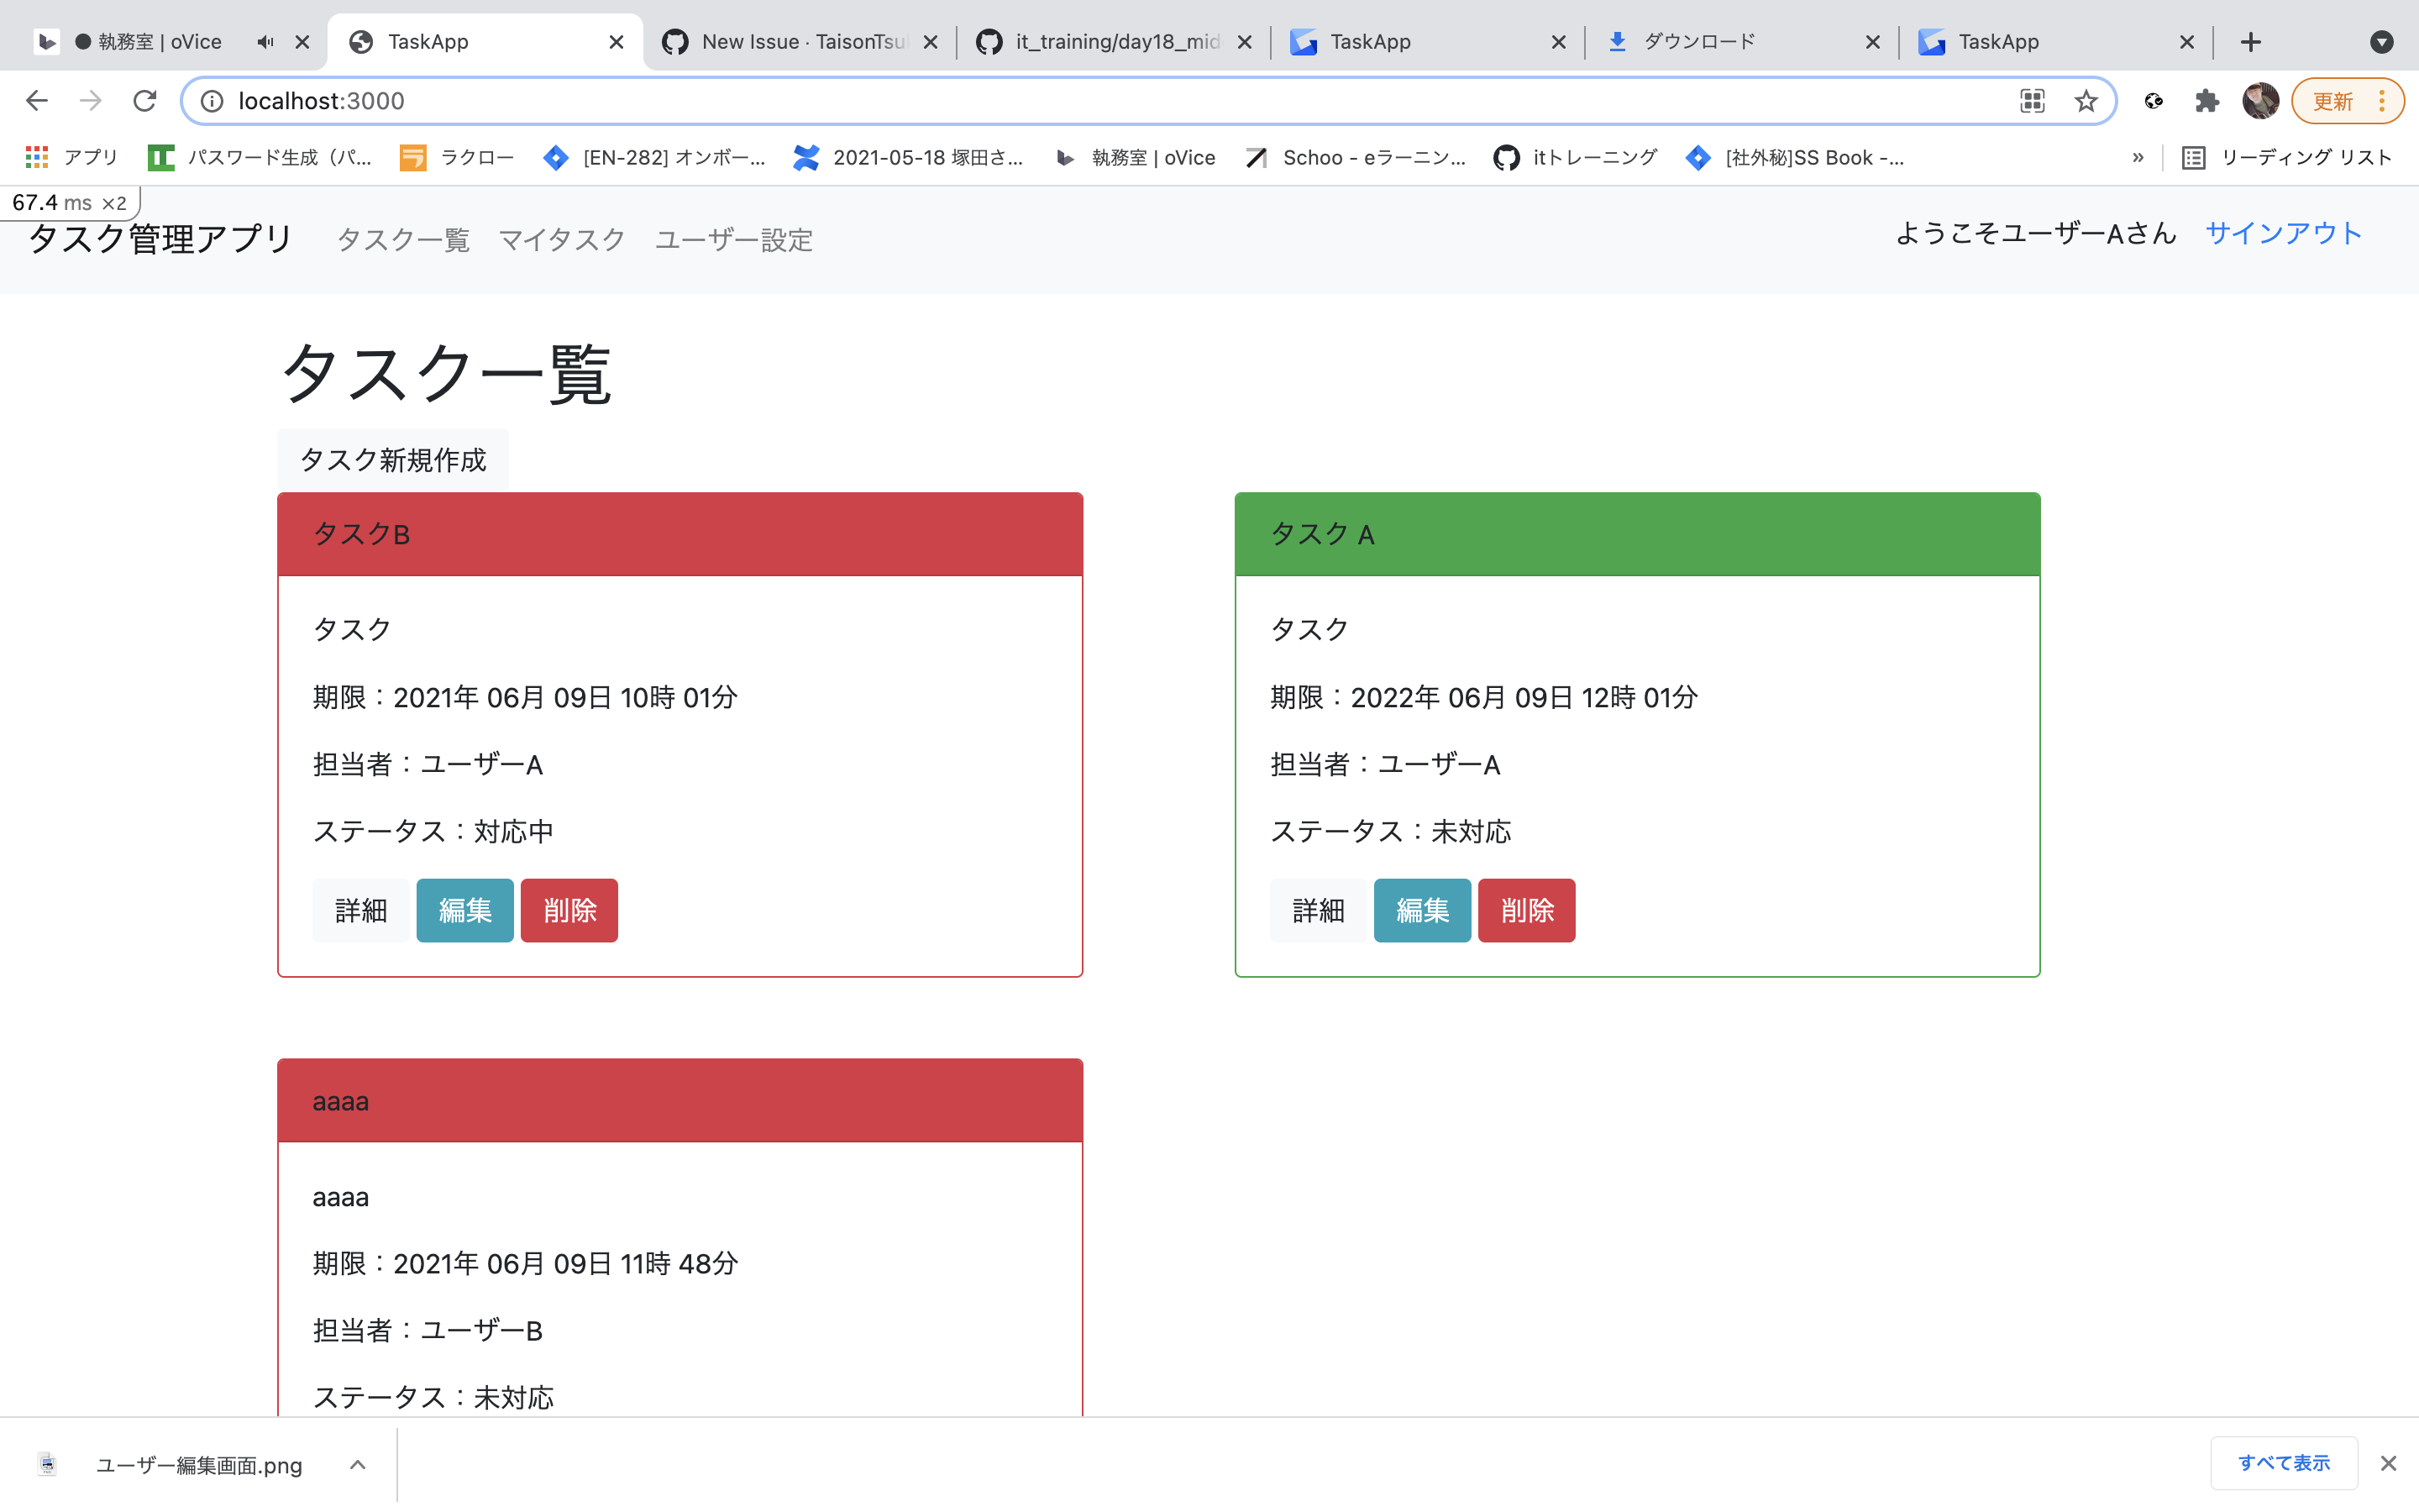Image resolution: width=2419 pixels, height=1512 pixels.
Task: Click the QR/grid icon in address bar
Action: coord(2032,101)
